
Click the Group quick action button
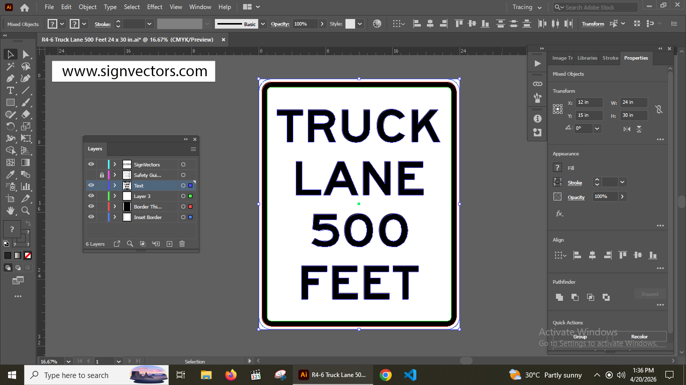click(580, 336)
